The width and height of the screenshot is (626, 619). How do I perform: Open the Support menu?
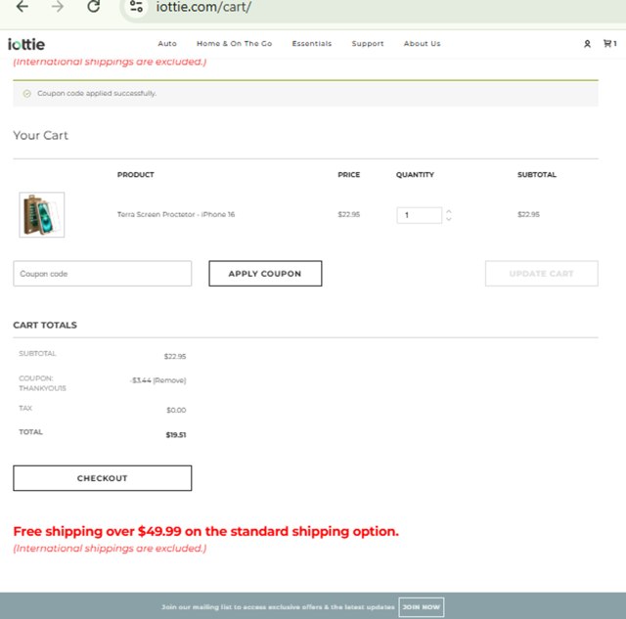[x=368, y=43]
